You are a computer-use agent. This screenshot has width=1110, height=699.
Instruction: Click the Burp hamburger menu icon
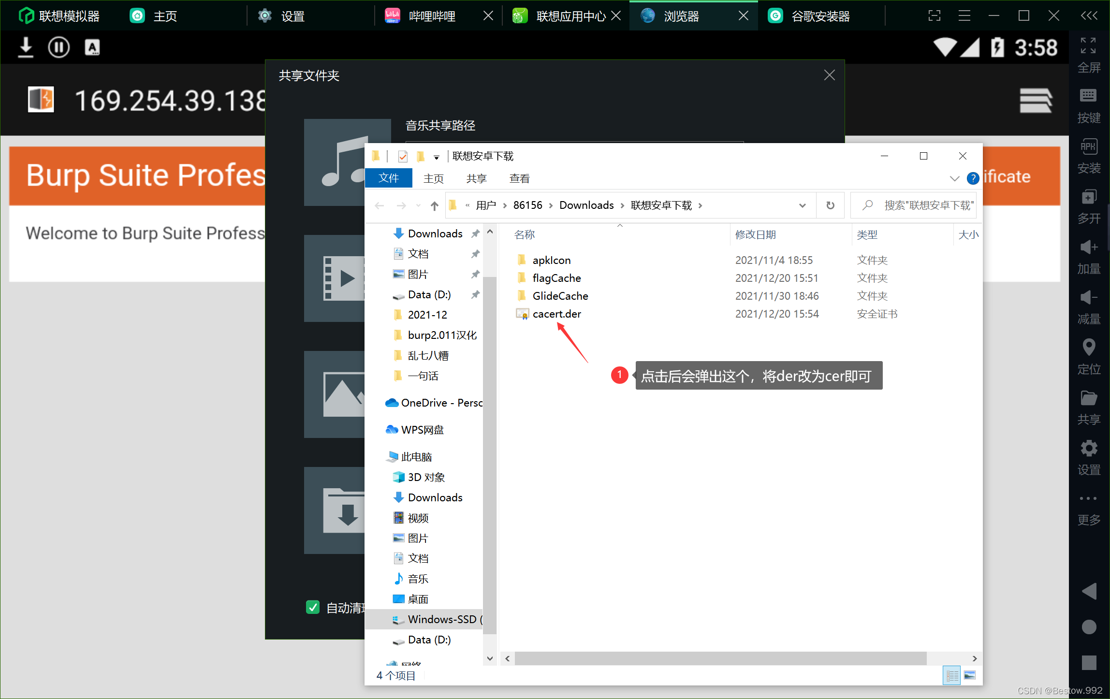point(1036,101)
